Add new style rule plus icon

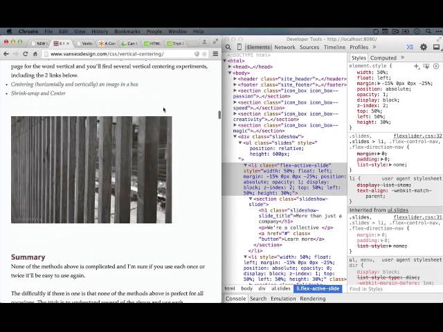416,66
